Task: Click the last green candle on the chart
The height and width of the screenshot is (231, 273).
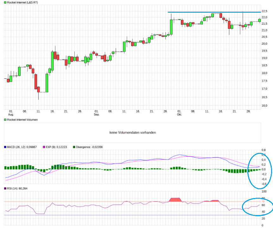Action: [259, 20]
